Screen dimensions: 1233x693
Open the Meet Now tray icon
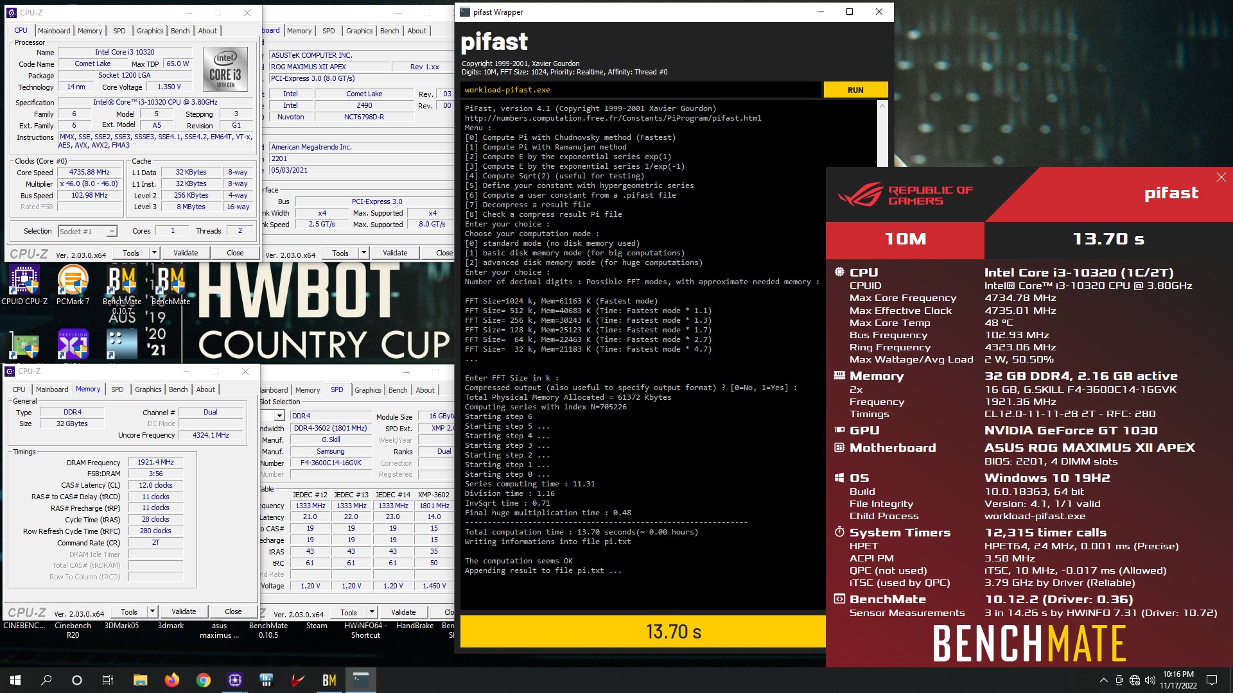click(x=1119, y=680)
